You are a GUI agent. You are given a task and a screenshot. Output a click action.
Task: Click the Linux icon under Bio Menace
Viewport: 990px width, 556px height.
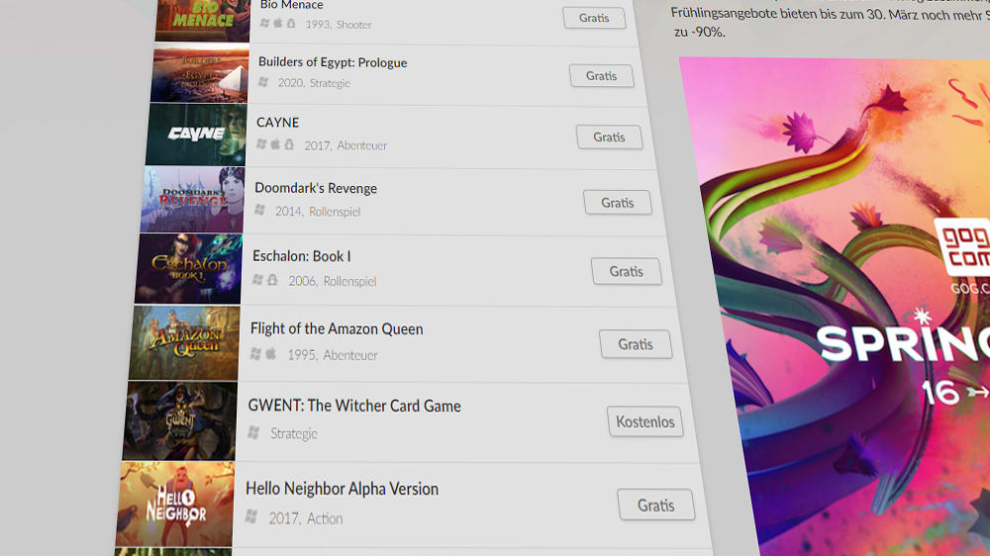click(291, 24)
